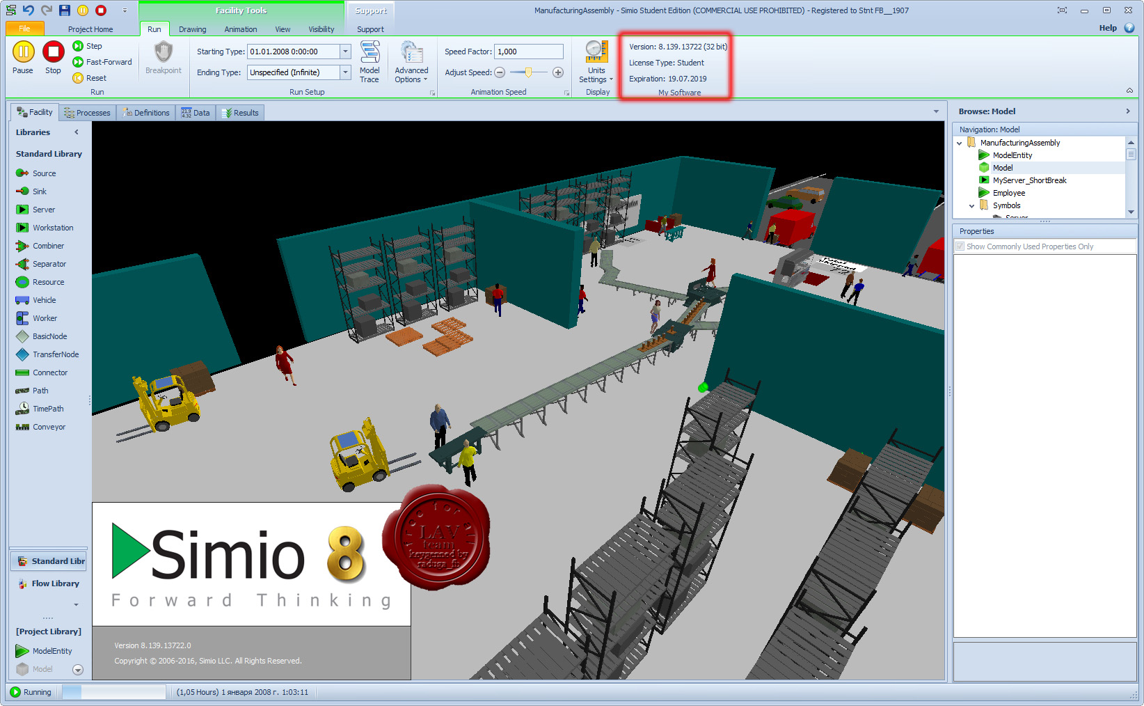The width and height of the screenshot is (1144, 706).
Task: Switch to Project Home ribbon tab
Action: click(x=90, y=29)
